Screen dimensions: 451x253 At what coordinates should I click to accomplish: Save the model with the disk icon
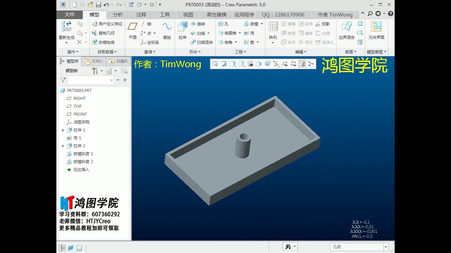coord(98,5)
